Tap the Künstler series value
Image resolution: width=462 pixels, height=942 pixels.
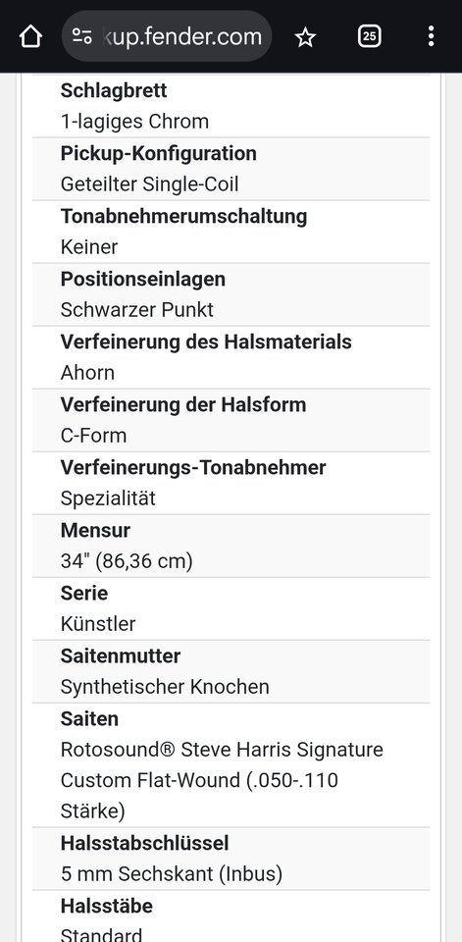98,624
